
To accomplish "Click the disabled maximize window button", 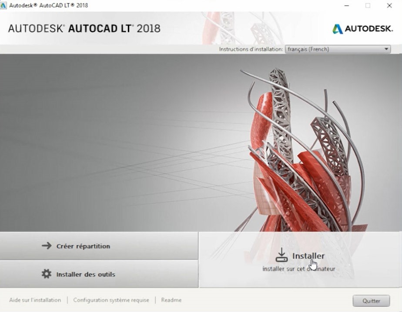I will pos(368,5).
